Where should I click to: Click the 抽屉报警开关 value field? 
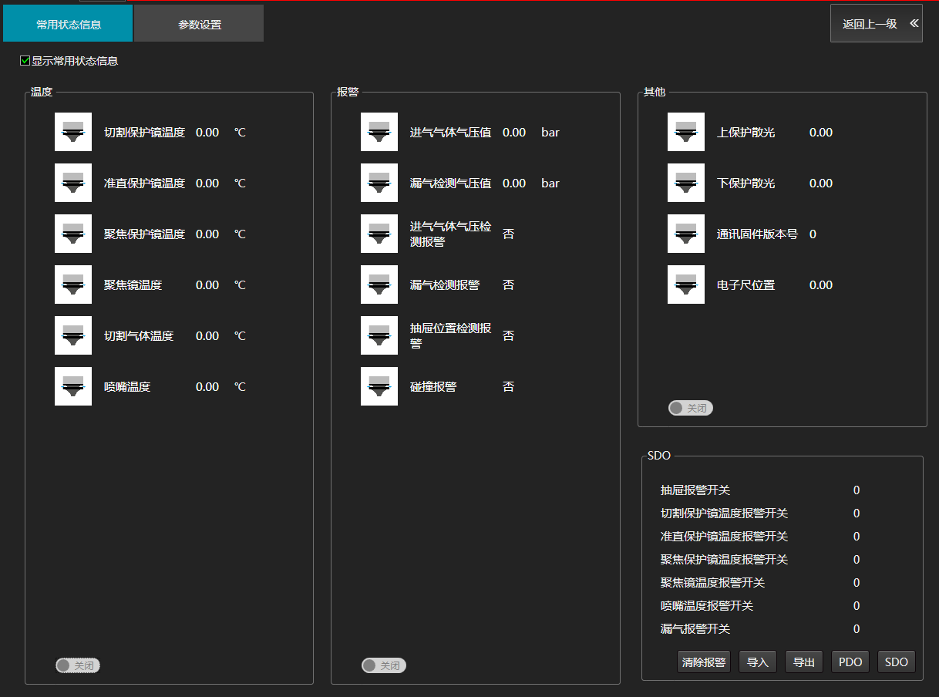pos(857,490)
